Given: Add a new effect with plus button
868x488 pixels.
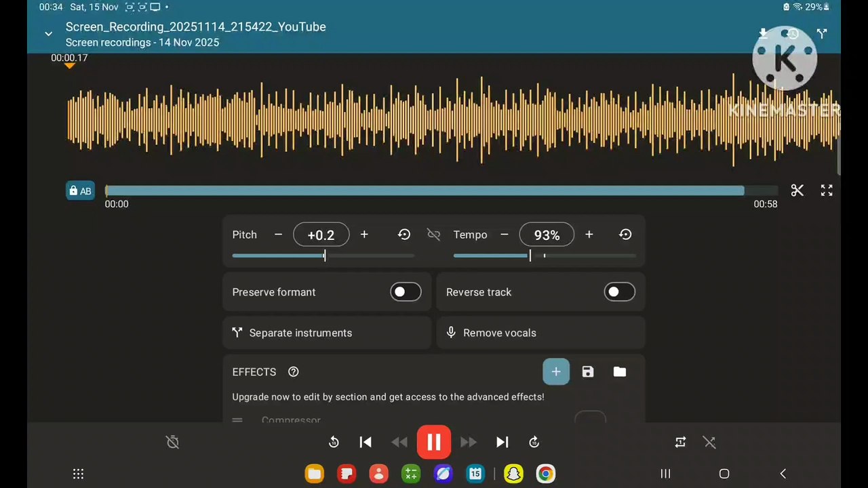Looking at the screenshot, I should click(x=556, y=371).
